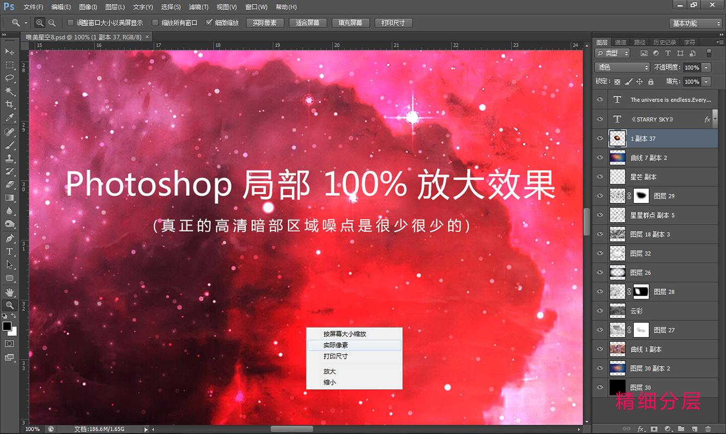Select the Eyedropper tool
This screenshot has width=726, height=434.
point(10,118)
